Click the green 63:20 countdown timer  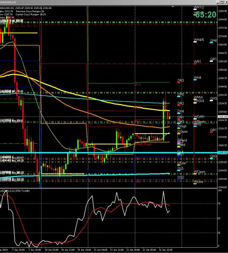click(206, 15)
